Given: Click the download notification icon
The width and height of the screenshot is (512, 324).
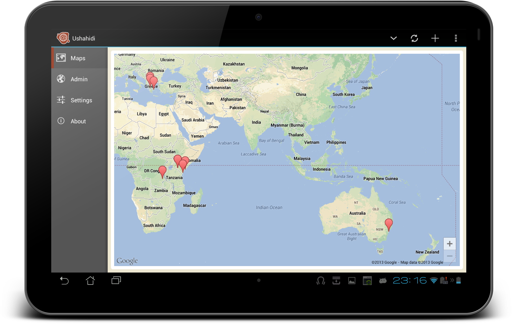Looking at the screenshot, I should coord(336,281).
